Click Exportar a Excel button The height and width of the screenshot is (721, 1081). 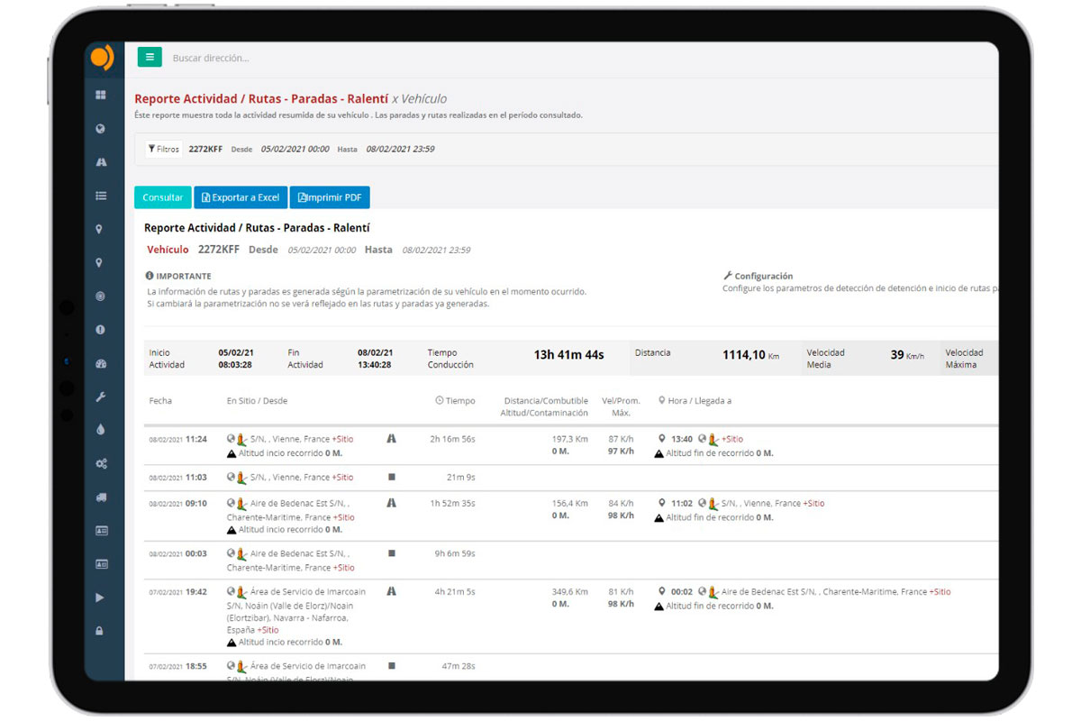tap(240, 197)
